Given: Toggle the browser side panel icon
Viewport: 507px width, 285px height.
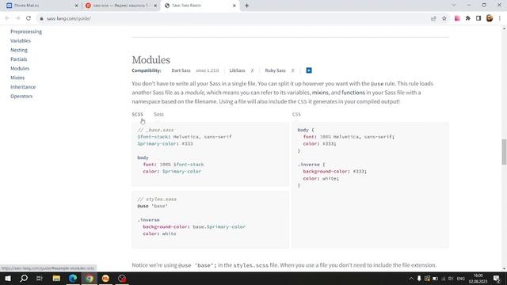Looking at the screenshot, I should point(478,18).
